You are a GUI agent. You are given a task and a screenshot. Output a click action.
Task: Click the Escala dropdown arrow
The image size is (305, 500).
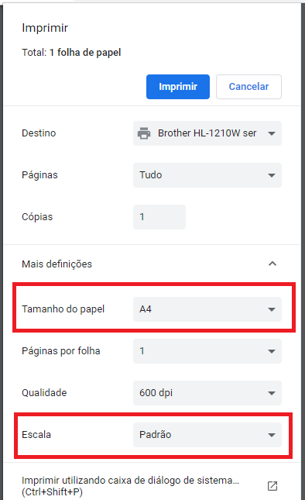tap(272, 435)
